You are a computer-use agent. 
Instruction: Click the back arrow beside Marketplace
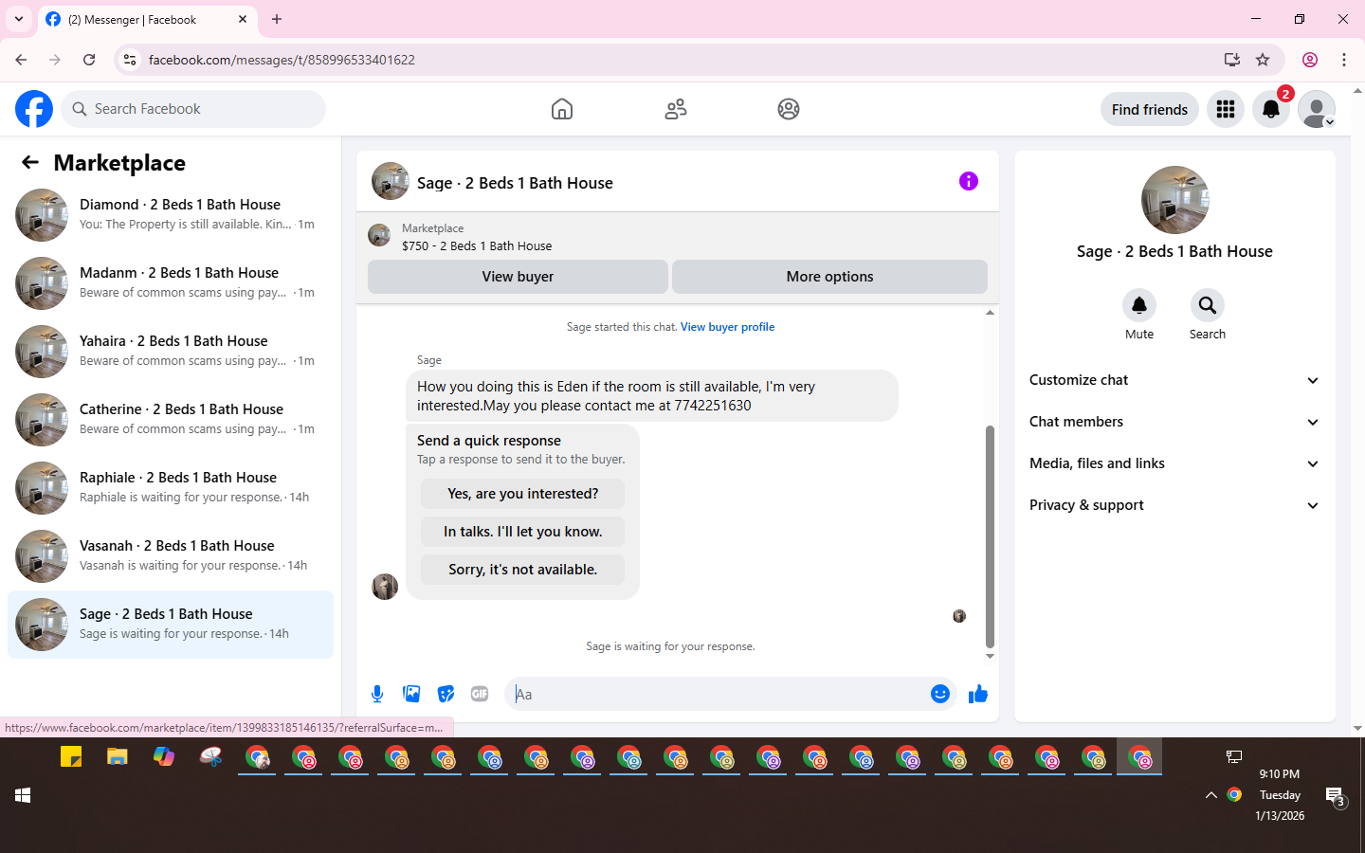[x=30, y=162]
